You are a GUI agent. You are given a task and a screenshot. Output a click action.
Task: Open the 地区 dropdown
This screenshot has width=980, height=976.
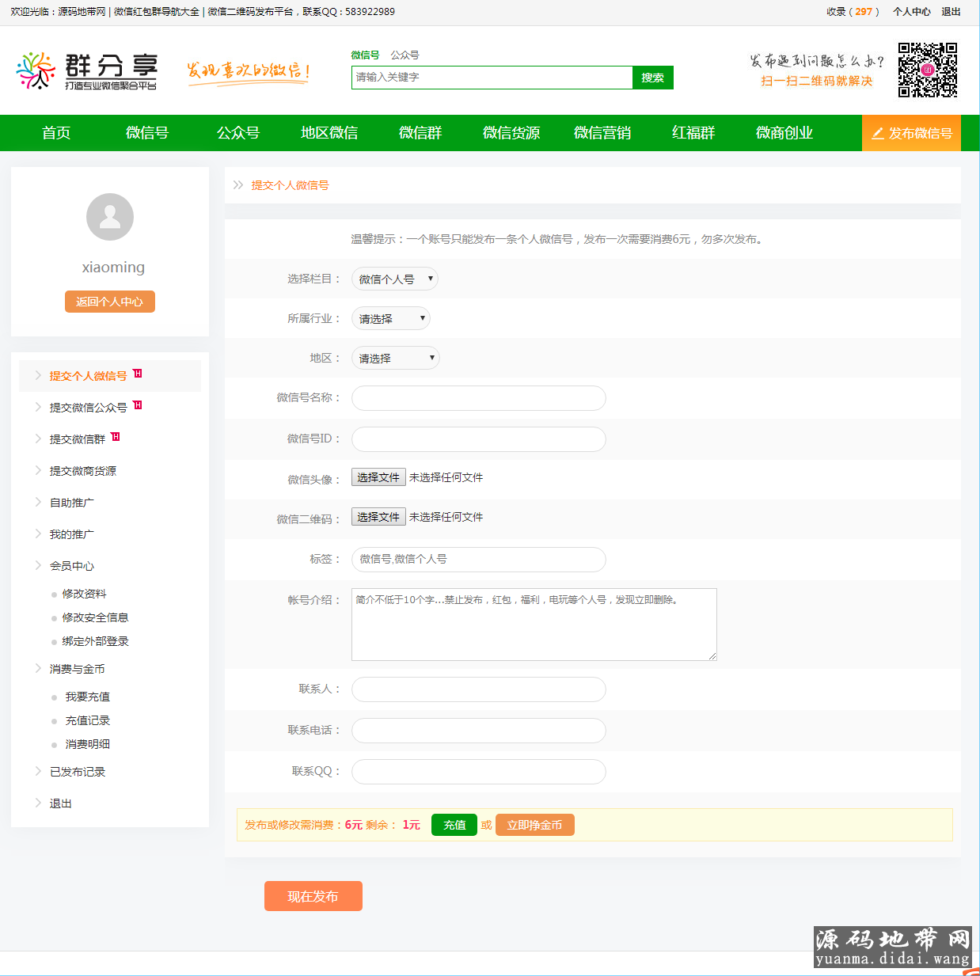395,359
